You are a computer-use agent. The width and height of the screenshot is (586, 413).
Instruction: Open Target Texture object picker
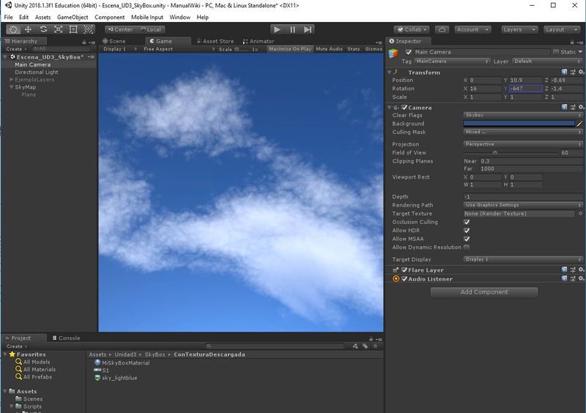tap(580, 213)
